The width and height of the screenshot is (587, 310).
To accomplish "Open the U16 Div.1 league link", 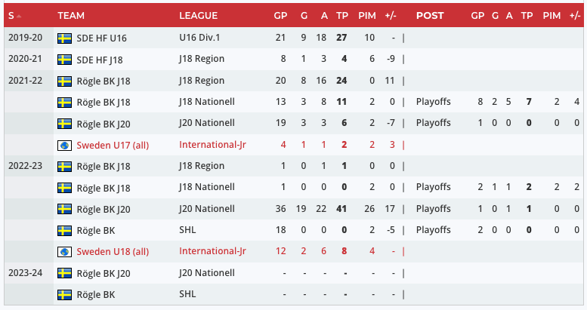I will point(200,38).
